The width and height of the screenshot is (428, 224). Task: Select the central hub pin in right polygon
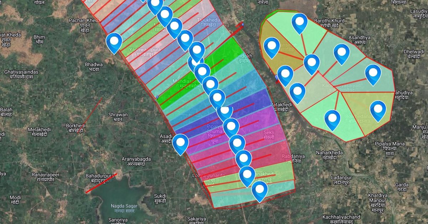click(312, 63)
